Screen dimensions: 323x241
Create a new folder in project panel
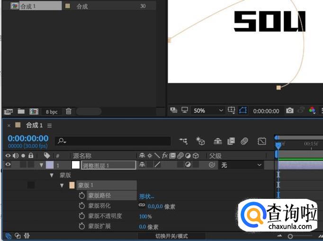click(x=21, y=111)
